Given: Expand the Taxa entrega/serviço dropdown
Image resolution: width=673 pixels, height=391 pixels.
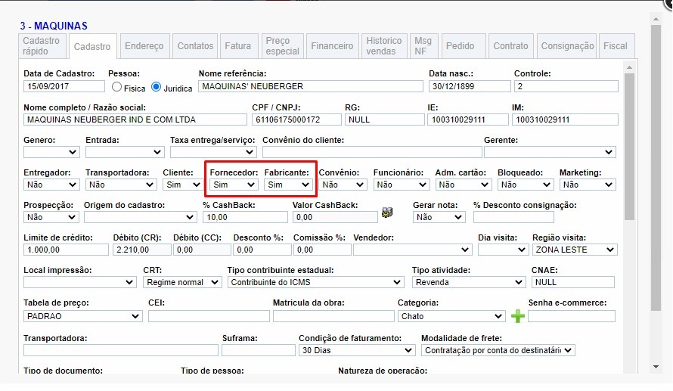Looking at the screenshot, I should 213,152.
